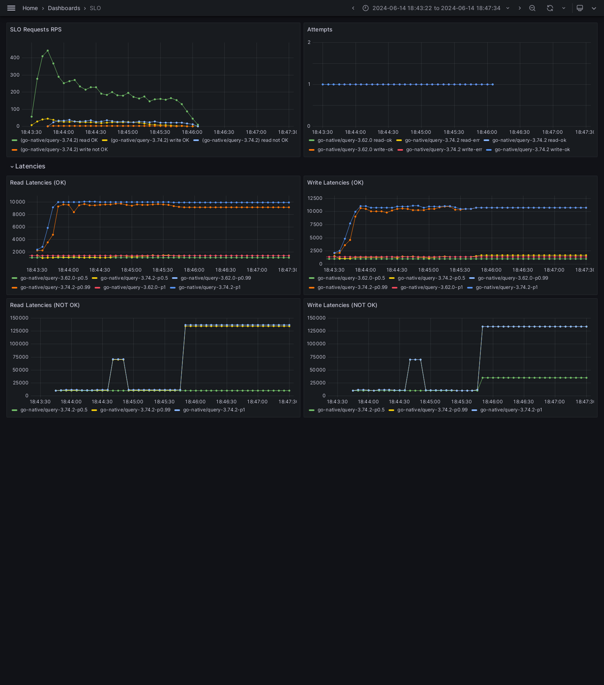This screenshot has width=604, height=685.
Task: Select 3.74.2-p0.5 in Write Latencies NOT OK legend
Action: click(351, 410)
